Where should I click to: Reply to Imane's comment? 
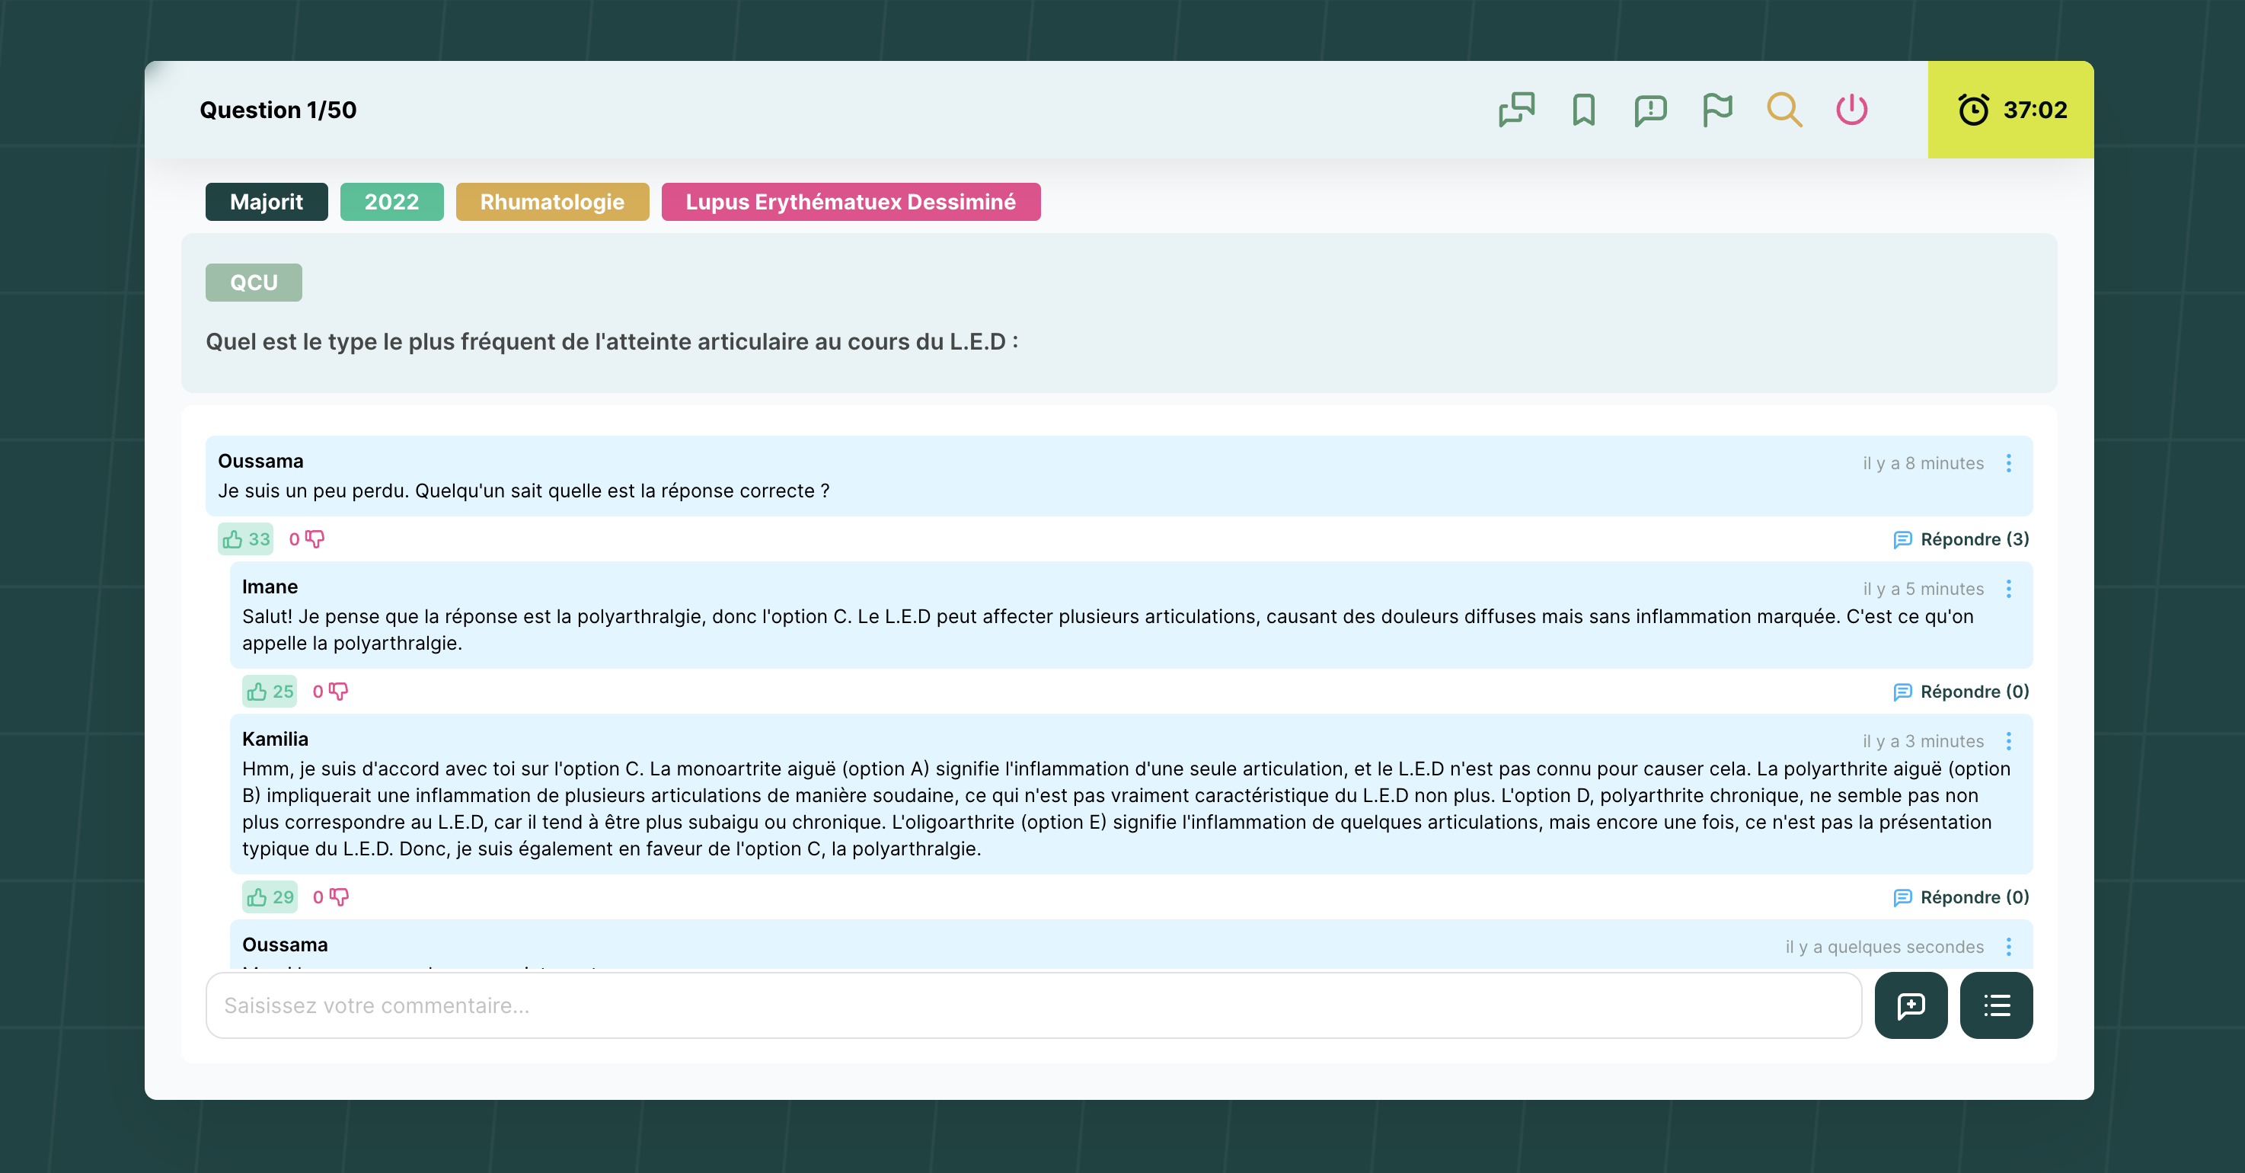tap(1961, 692)
